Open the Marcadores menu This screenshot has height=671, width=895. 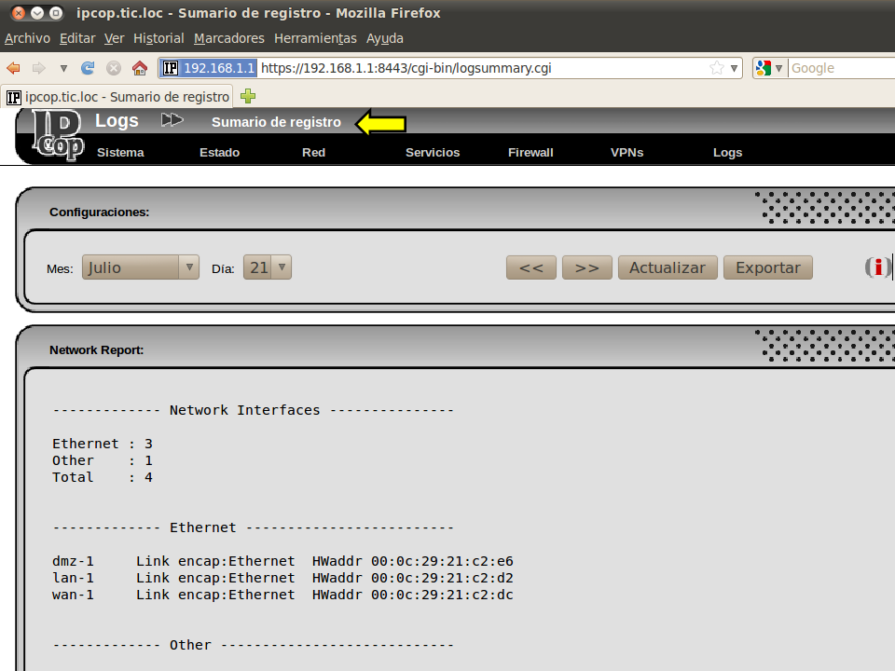229,38
